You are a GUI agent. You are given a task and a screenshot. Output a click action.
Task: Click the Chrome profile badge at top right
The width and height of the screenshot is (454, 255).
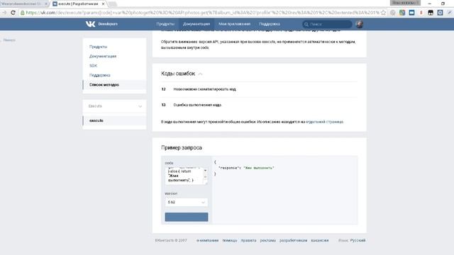coord(405,3)
